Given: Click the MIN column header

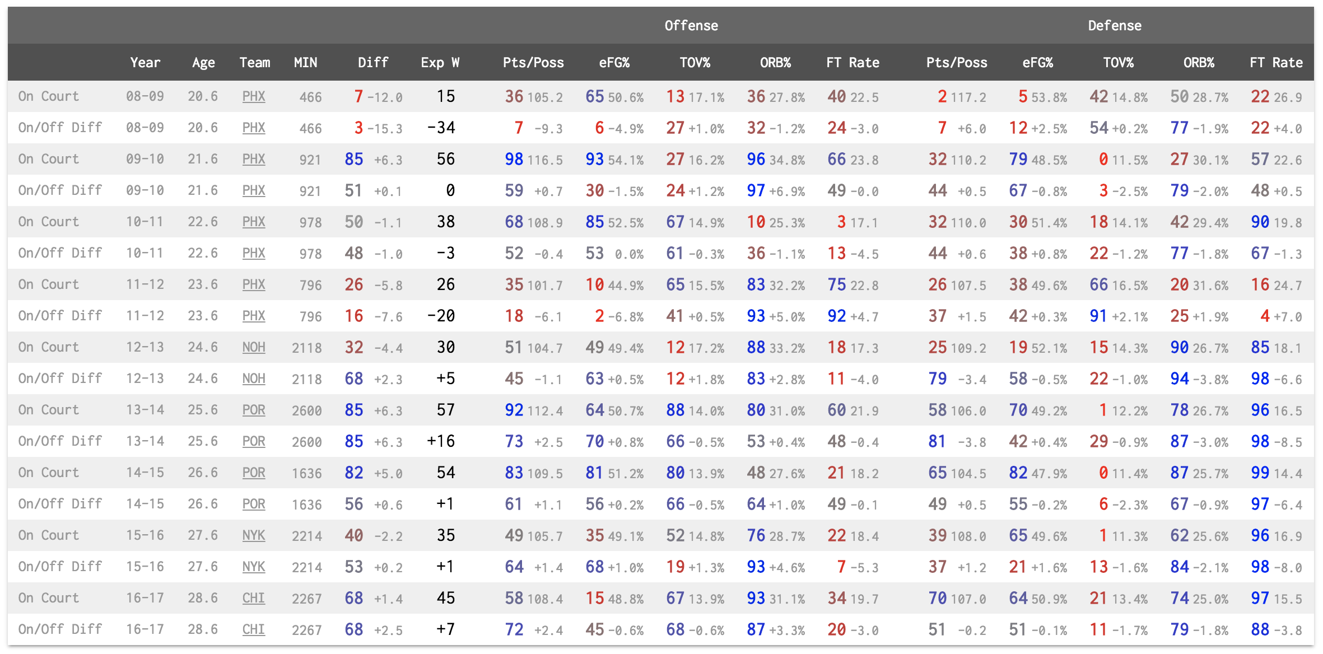Looking at the screenshot, I should coord(306,63).
